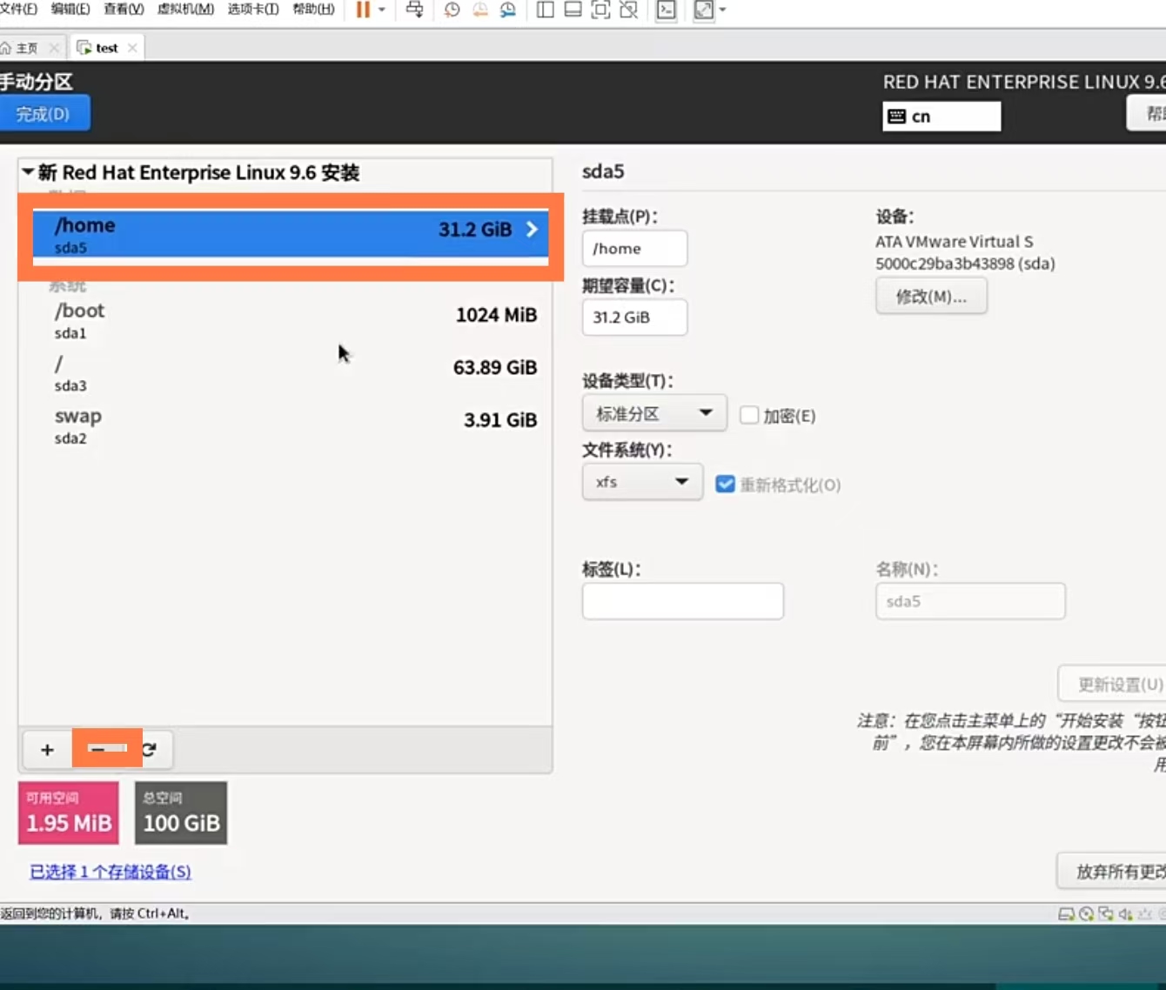Toggle the library sidebar panel icon

546,10
